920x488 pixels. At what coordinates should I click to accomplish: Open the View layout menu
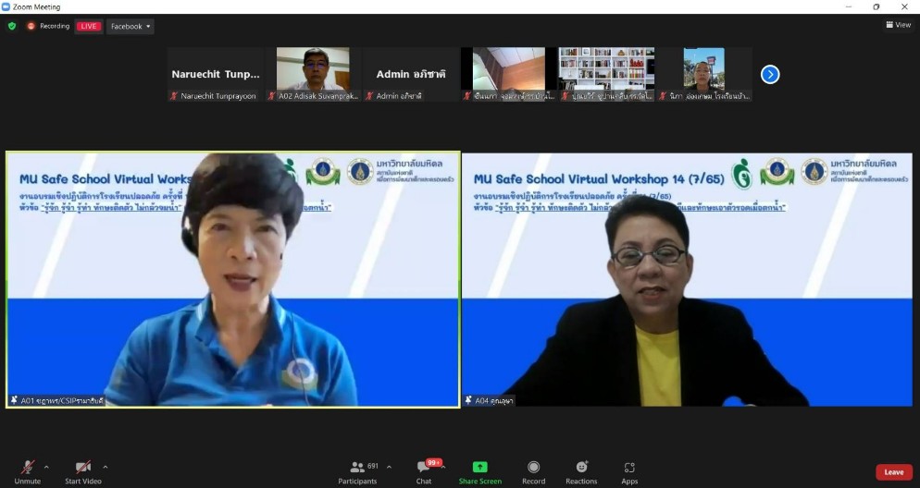point(899,25)
